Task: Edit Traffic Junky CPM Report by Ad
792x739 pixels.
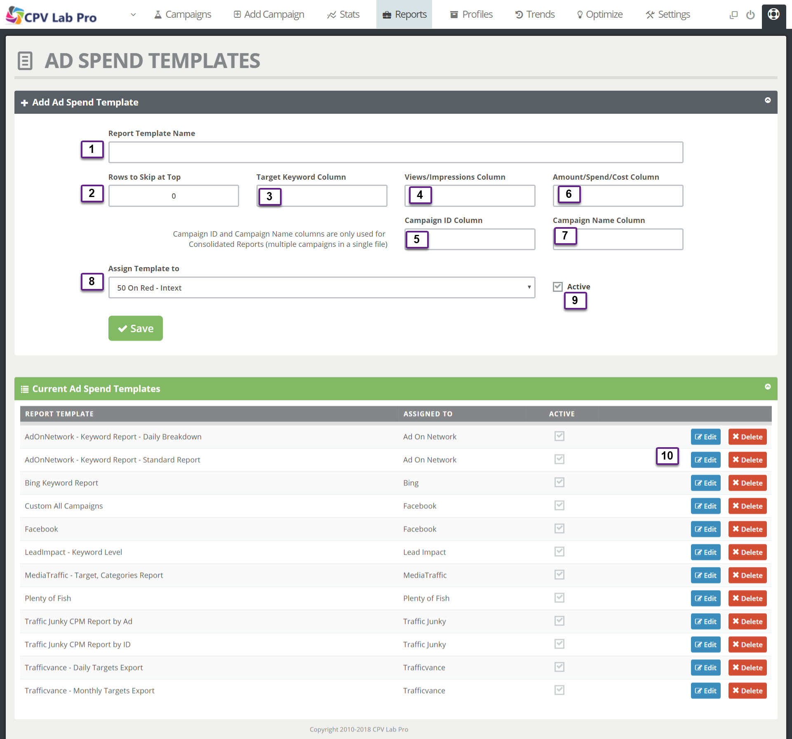Action: (706, 622)
